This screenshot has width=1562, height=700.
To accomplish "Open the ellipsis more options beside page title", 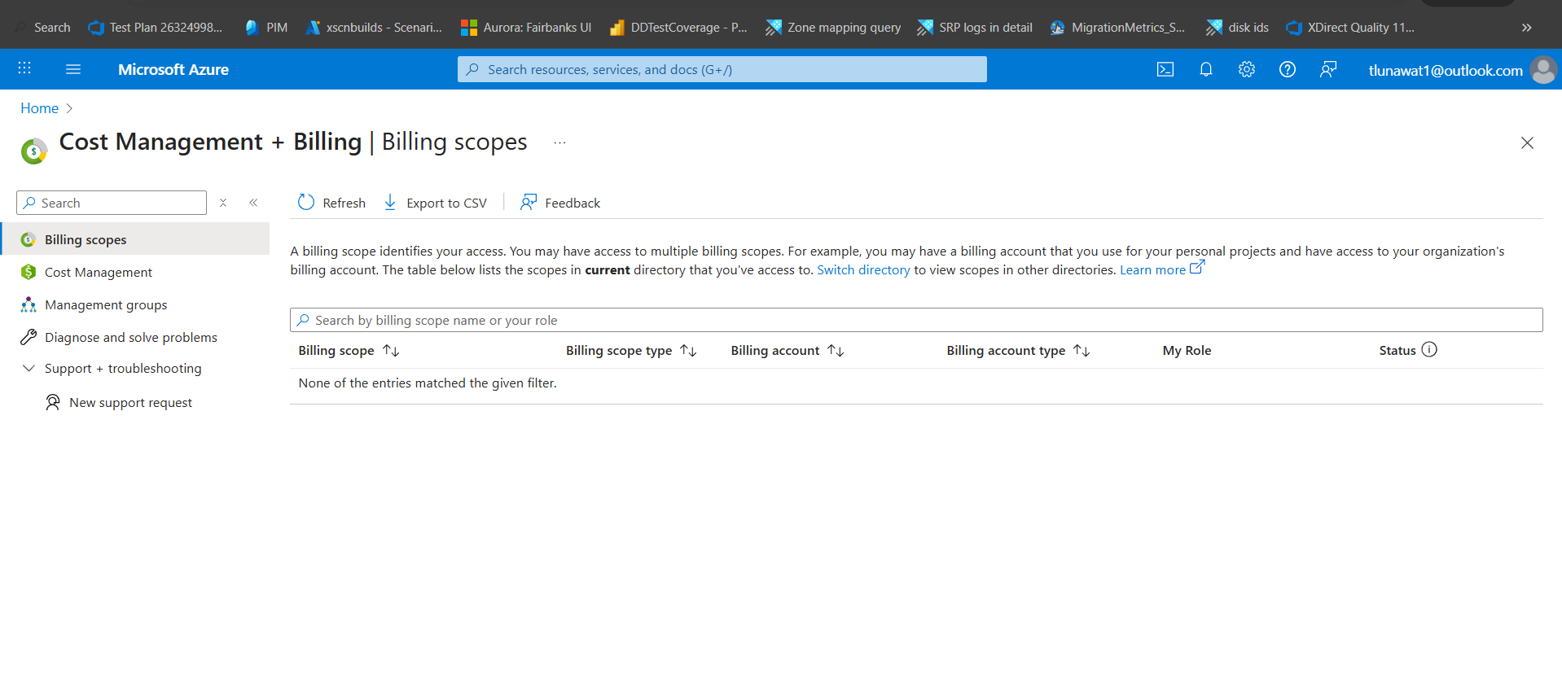I will coord(560,142).
